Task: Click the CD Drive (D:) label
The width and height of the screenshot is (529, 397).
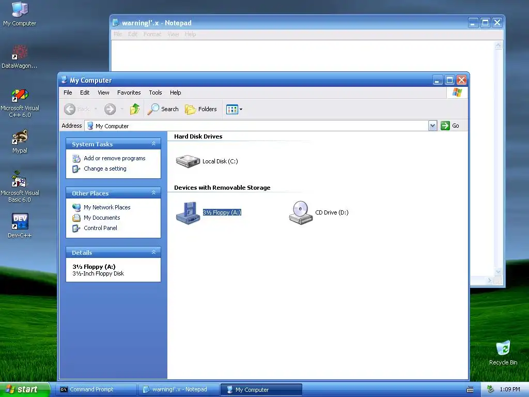Action: click(332, 212)
